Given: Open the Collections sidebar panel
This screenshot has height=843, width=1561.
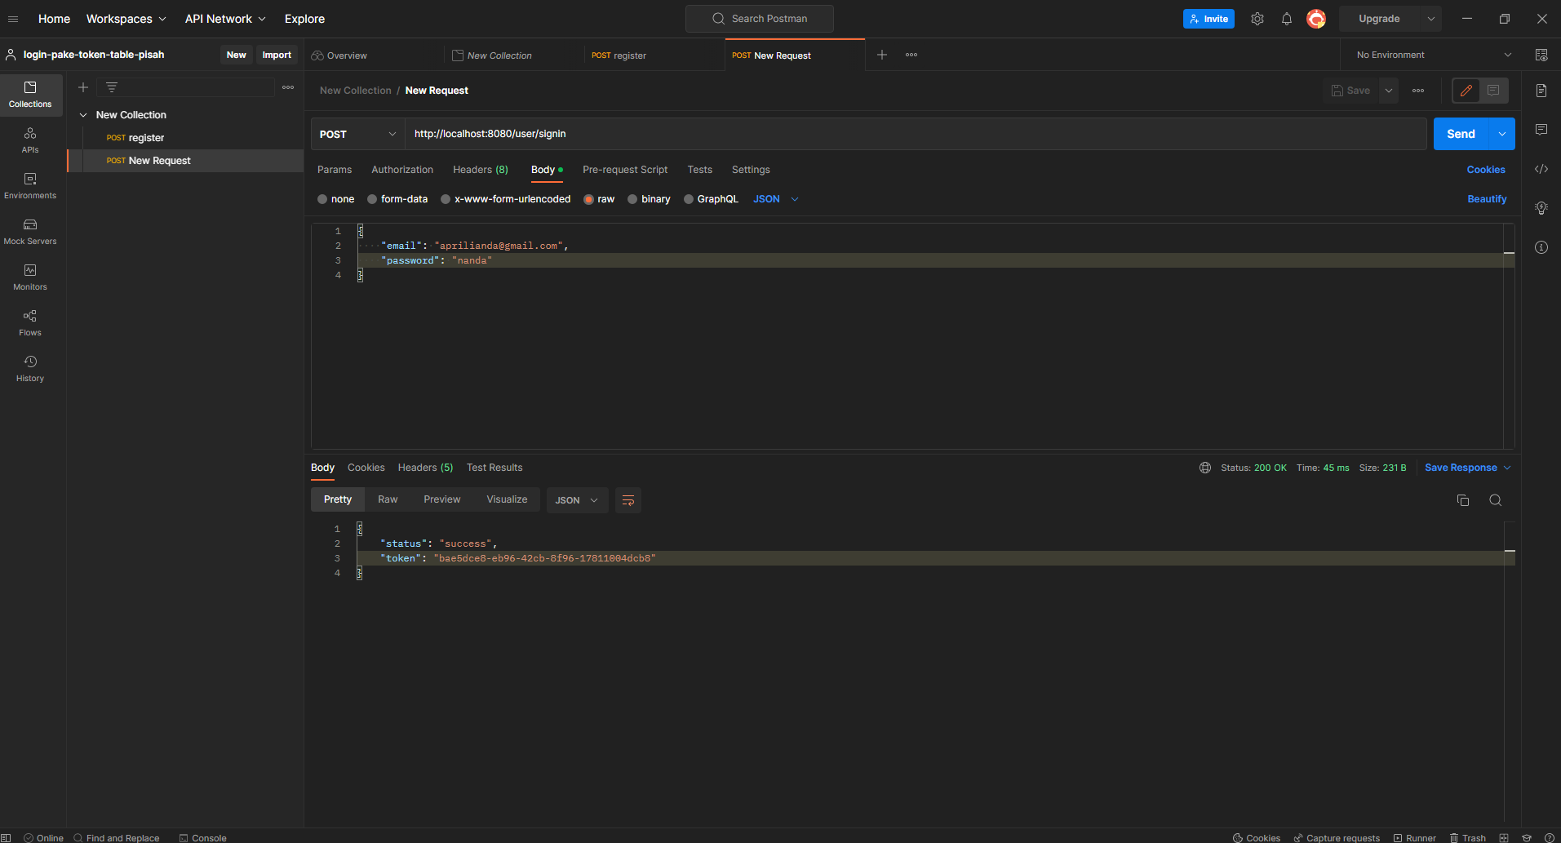Looking at the screenshot, I should (x=30, y=95).
